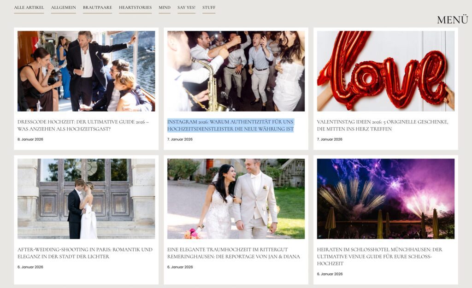Image resolution: width=472 pixels, height=288 pixels.
Task: Click the fireworks over castle photo
Action: (385, 199)
